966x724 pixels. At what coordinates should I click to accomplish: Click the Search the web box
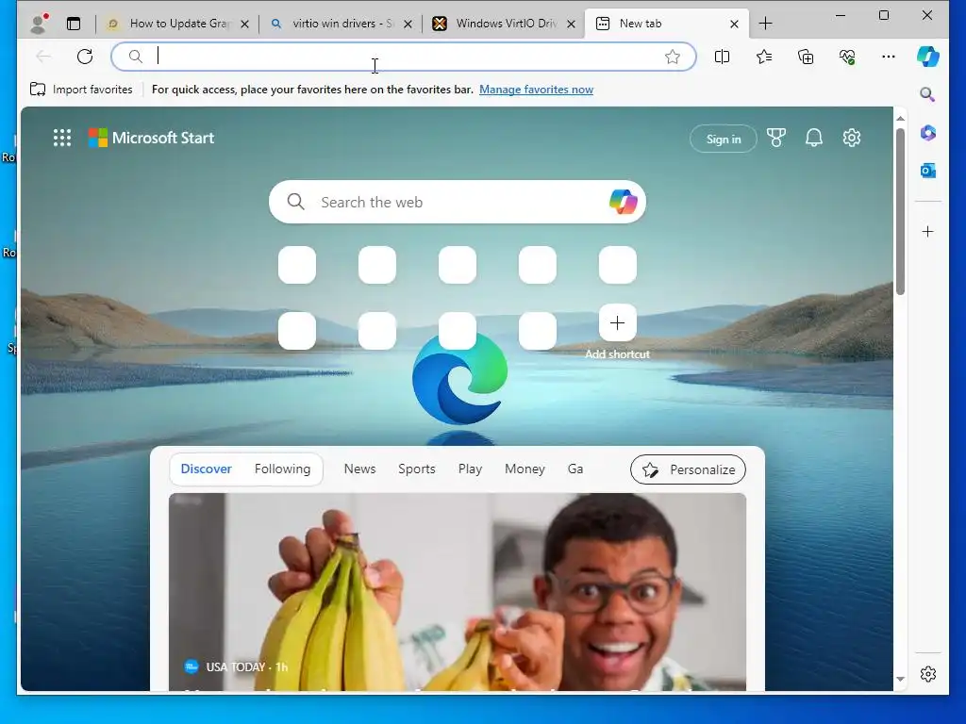click(x=458, y=202)
